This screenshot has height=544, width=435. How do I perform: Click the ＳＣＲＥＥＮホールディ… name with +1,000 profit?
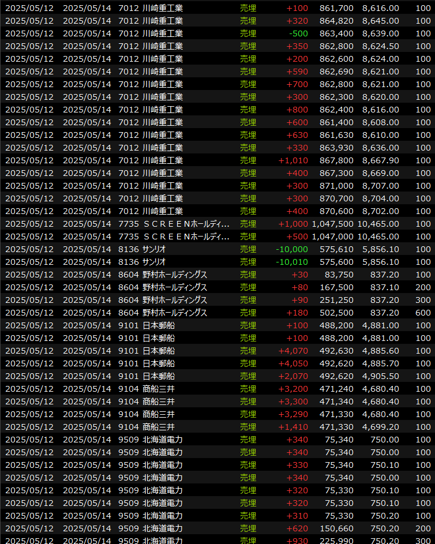pos(186,224)
